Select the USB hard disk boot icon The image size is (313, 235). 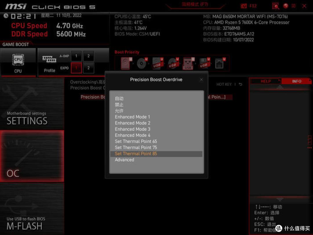click(157, 63)
